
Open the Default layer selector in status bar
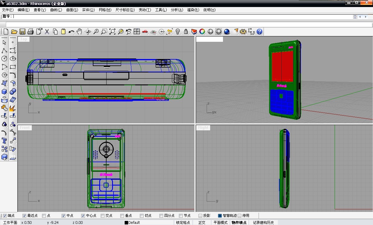pyautogui.click(x=149, y=222)
